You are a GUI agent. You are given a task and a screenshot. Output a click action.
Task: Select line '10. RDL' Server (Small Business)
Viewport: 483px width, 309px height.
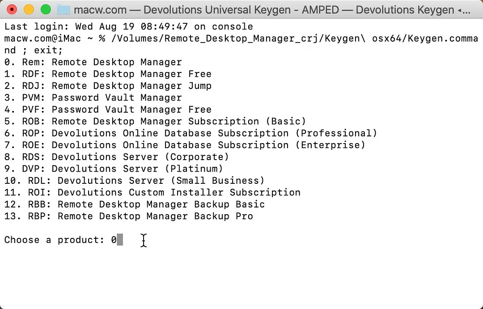coord(135,181)
